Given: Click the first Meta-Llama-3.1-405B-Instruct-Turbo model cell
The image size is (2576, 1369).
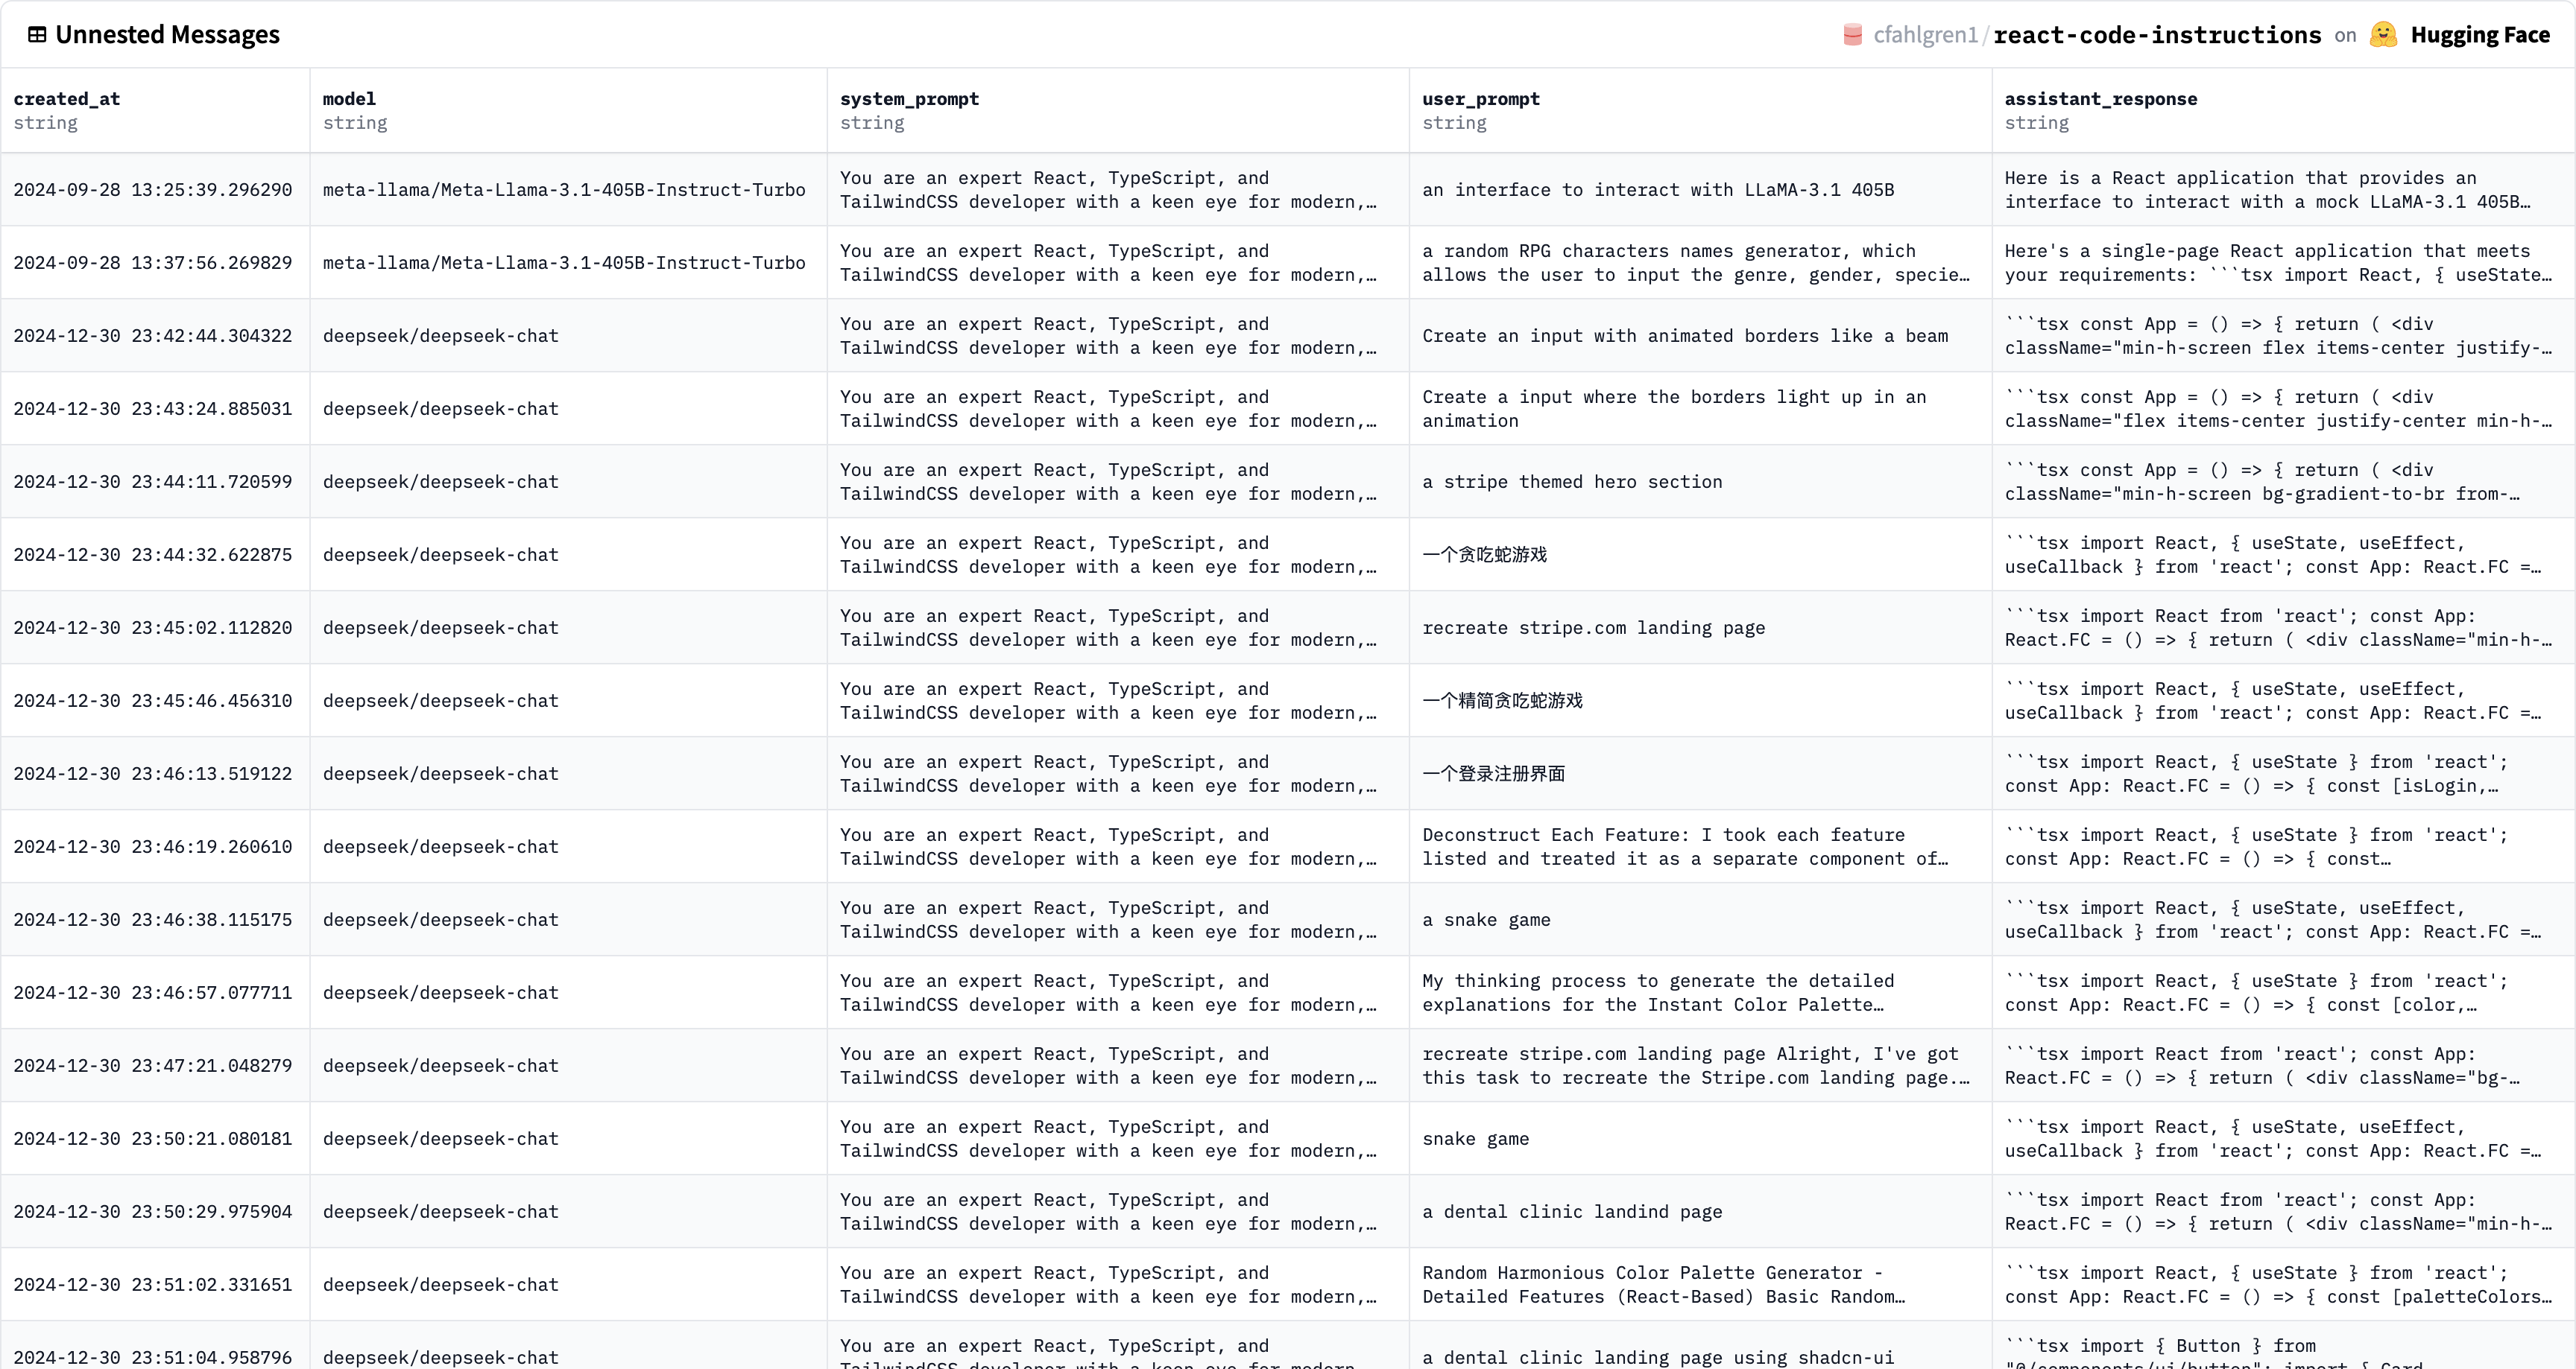Looking at the screenshot, I should (x=564, y=190).
